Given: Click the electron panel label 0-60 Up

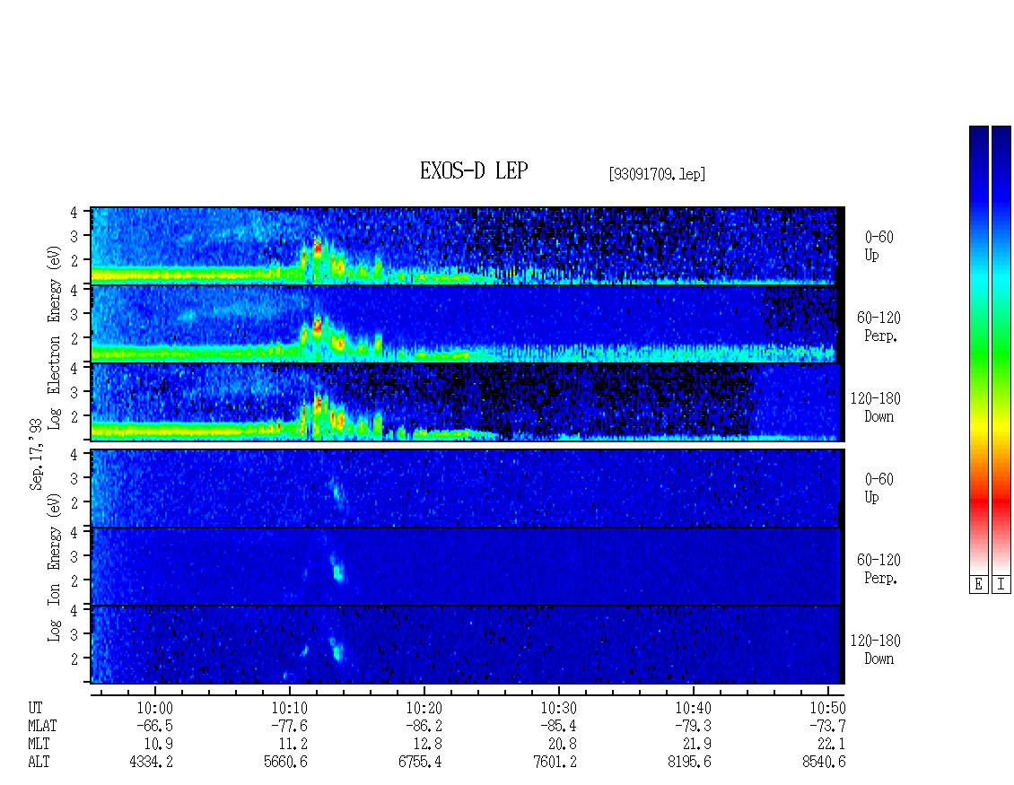Looking at the screenshot, I should [879, 246].
